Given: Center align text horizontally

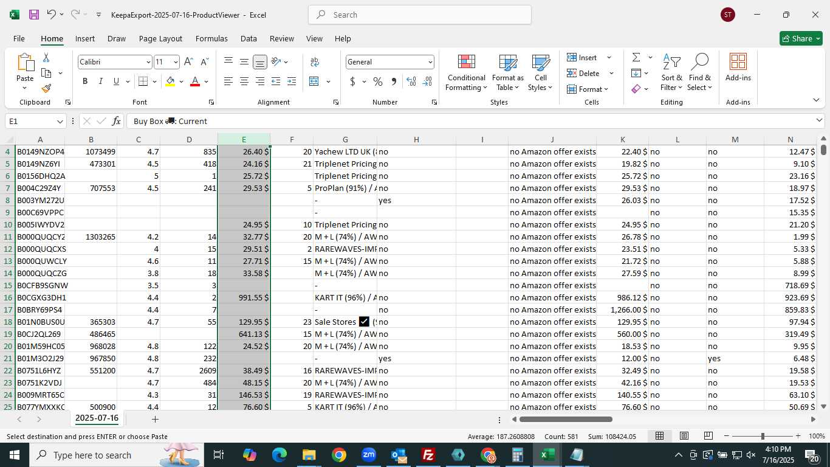Looking at the screenshot, I should tap(244, 81).
